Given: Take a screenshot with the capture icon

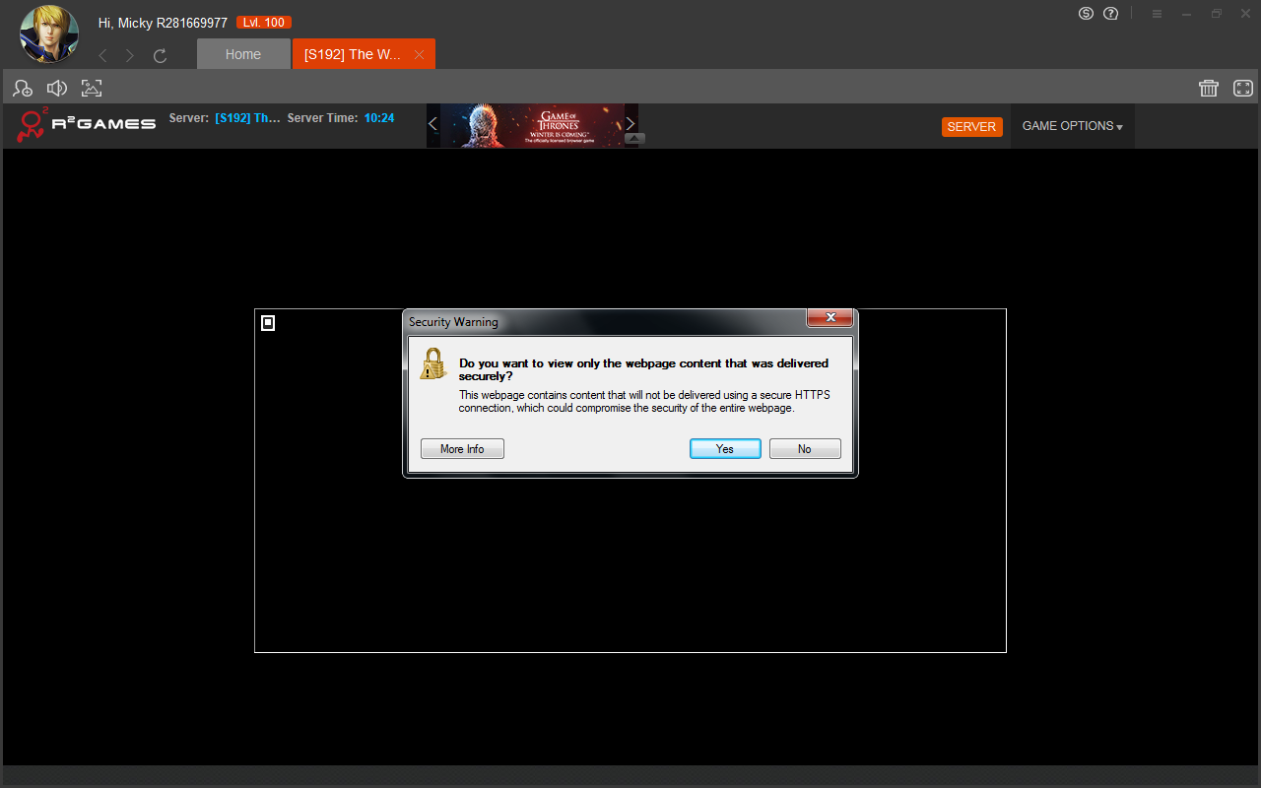Looking at the screenshot, I should [92, 89].
